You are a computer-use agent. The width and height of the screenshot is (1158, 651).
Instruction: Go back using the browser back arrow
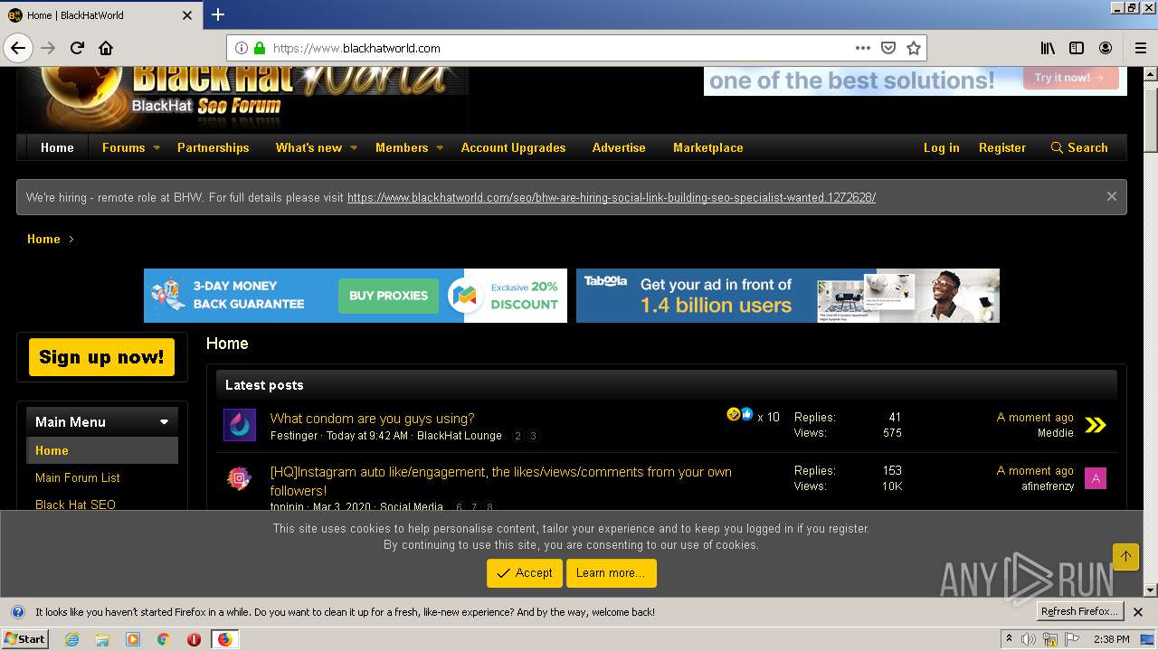pos(18,48)
